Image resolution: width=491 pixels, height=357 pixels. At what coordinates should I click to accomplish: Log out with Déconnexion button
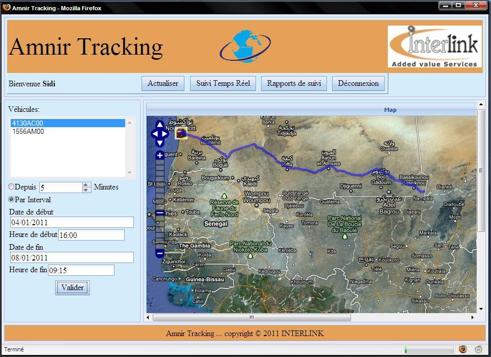point(358,84)
